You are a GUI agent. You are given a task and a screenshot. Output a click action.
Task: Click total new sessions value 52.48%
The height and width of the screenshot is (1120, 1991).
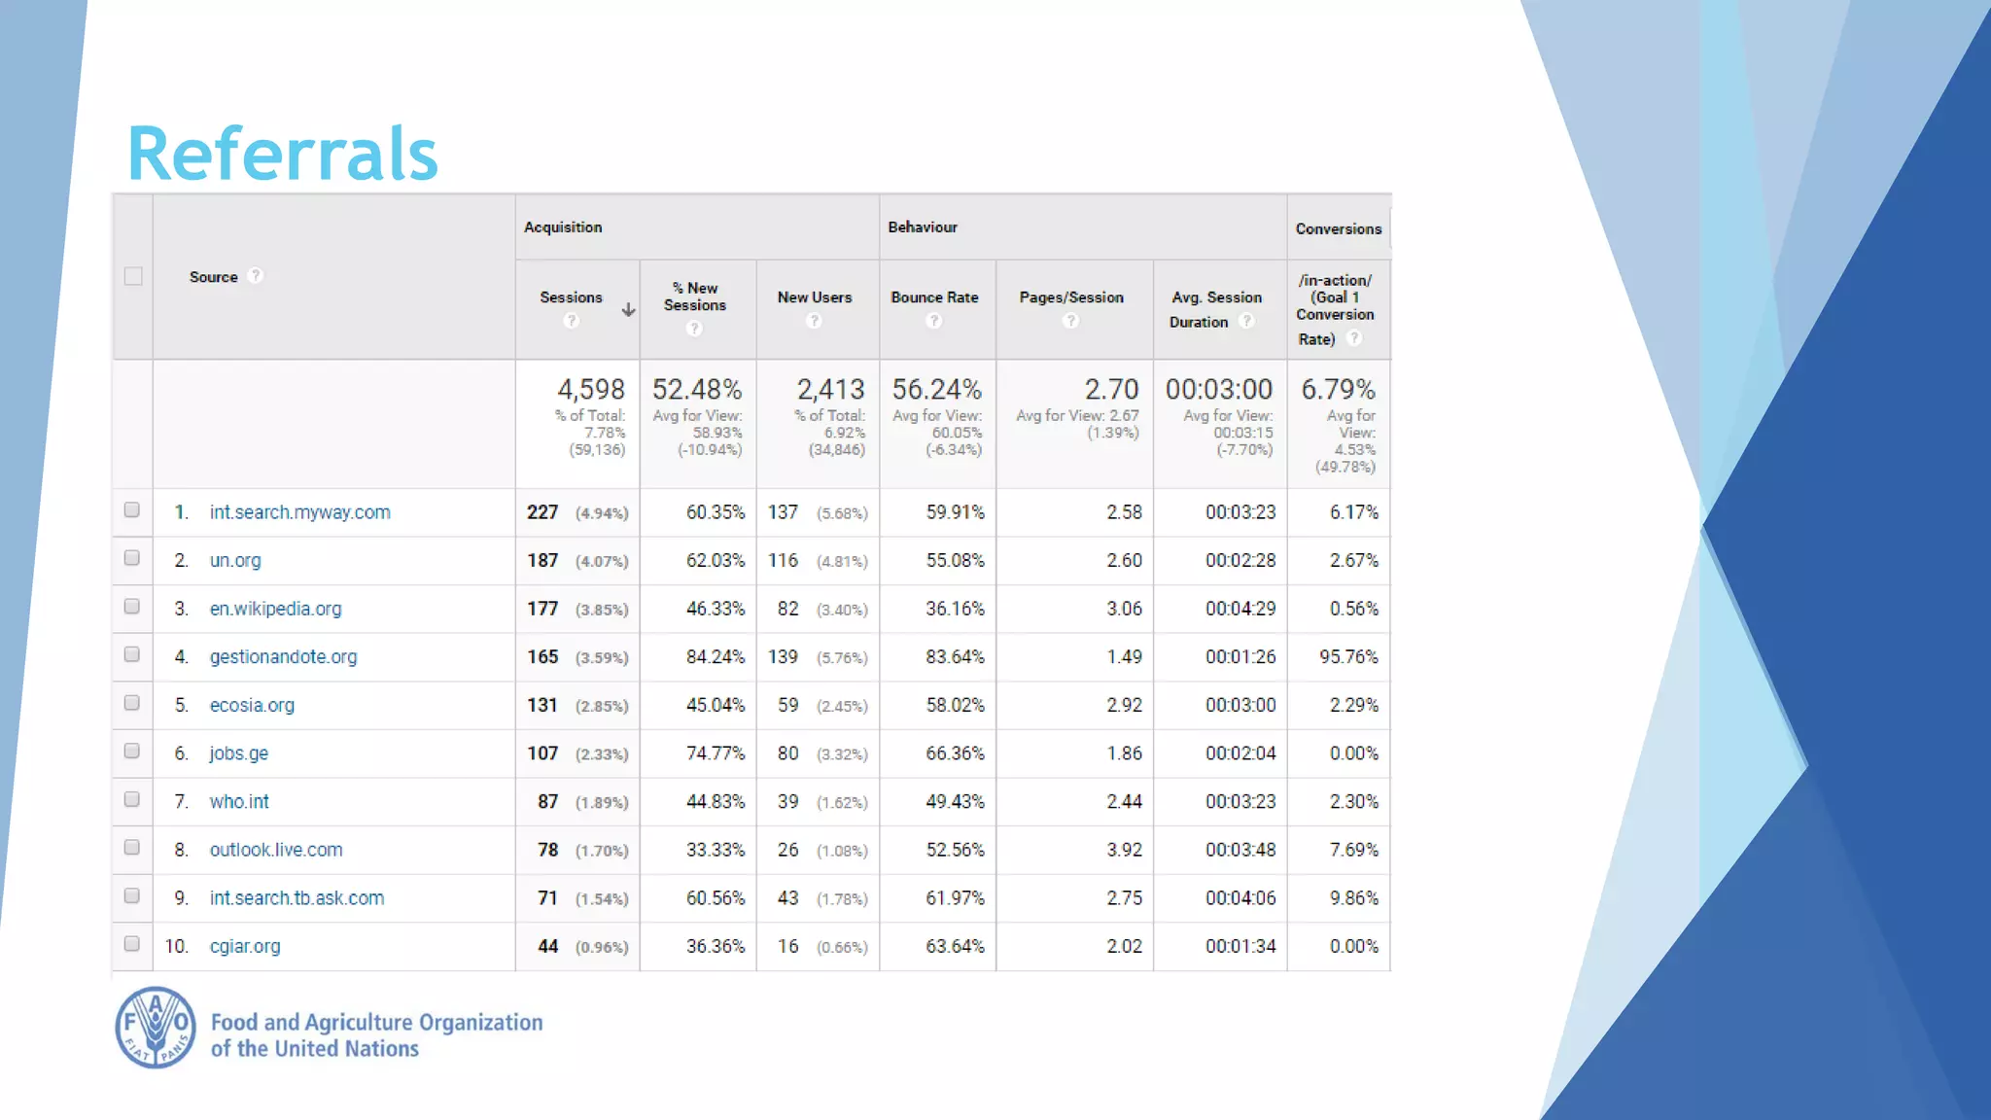pos(697,390)
